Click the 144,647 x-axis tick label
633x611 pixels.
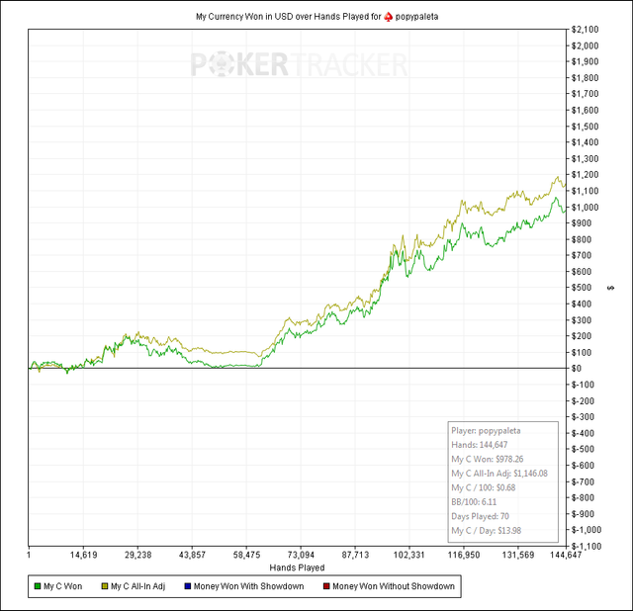click(566, 555)
